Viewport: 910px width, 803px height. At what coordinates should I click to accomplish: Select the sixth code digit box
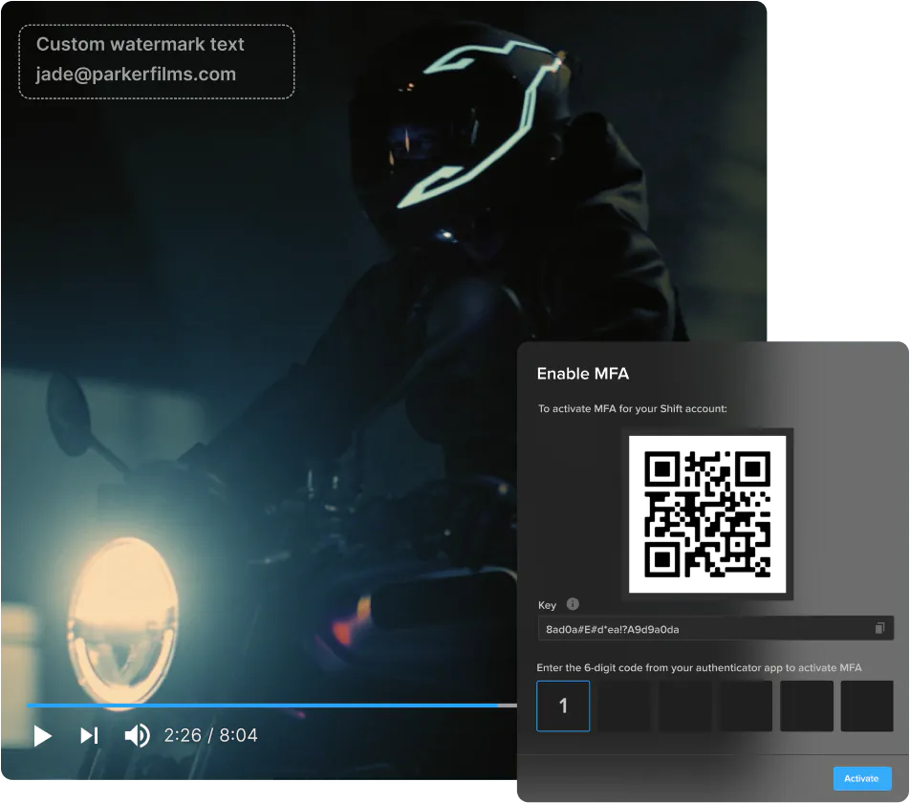867,706
